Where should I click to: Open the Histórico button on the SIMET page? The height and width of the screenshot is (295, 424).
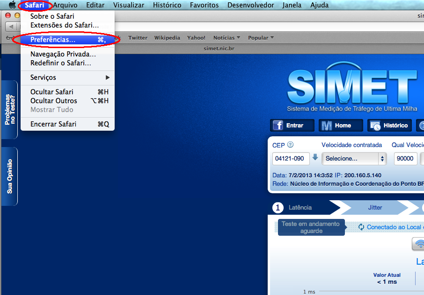(x=389, y=126)
